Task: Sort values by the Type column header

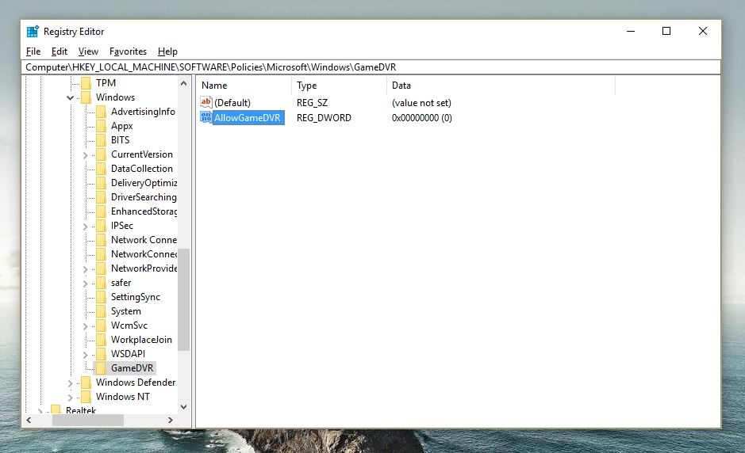Action: [x=340, y=86]
